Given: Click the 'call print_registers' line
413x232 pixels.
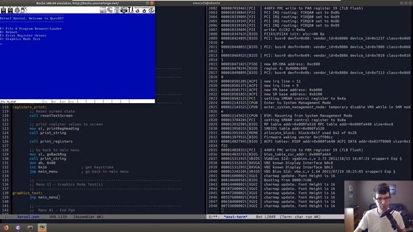Looking at the screenshot, I should pyautogui.click(x=51, y=142).
